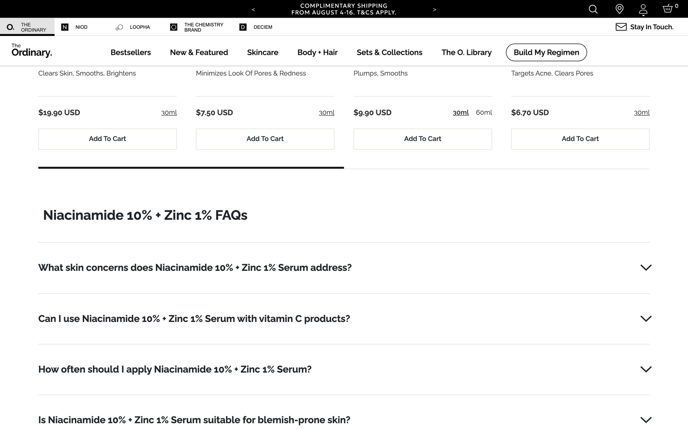
Task: Click the $7.50 USD price
Action: (x=215, y=113)
